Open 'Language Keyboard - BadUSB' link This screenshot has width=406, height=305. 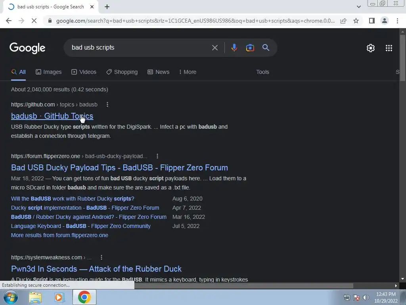pyautogui.click(x=81, y=226)
